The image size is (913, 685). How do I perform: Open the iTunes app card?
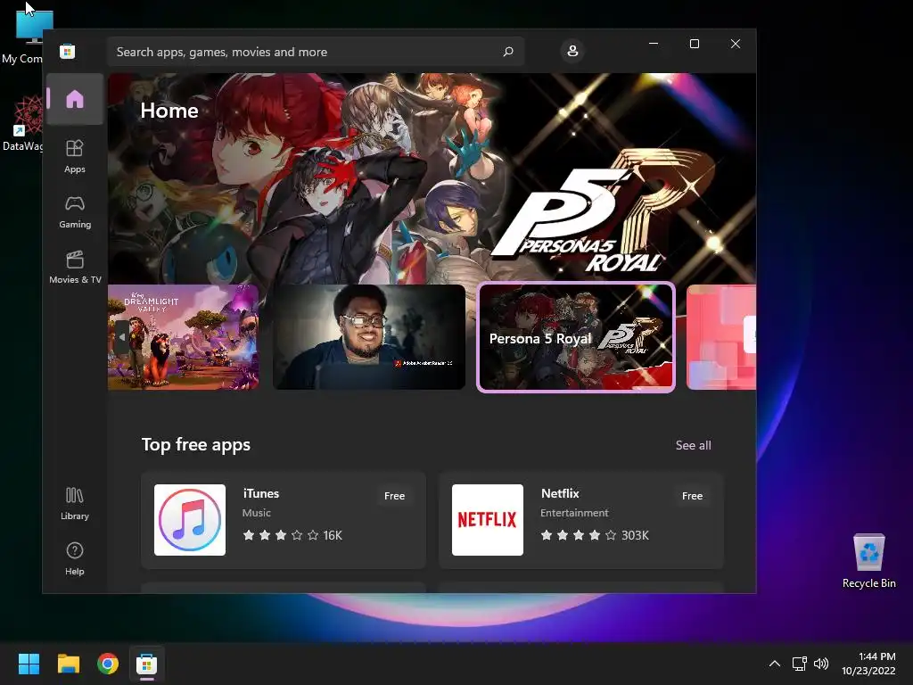pyautogui.click(x=284, y=520)
